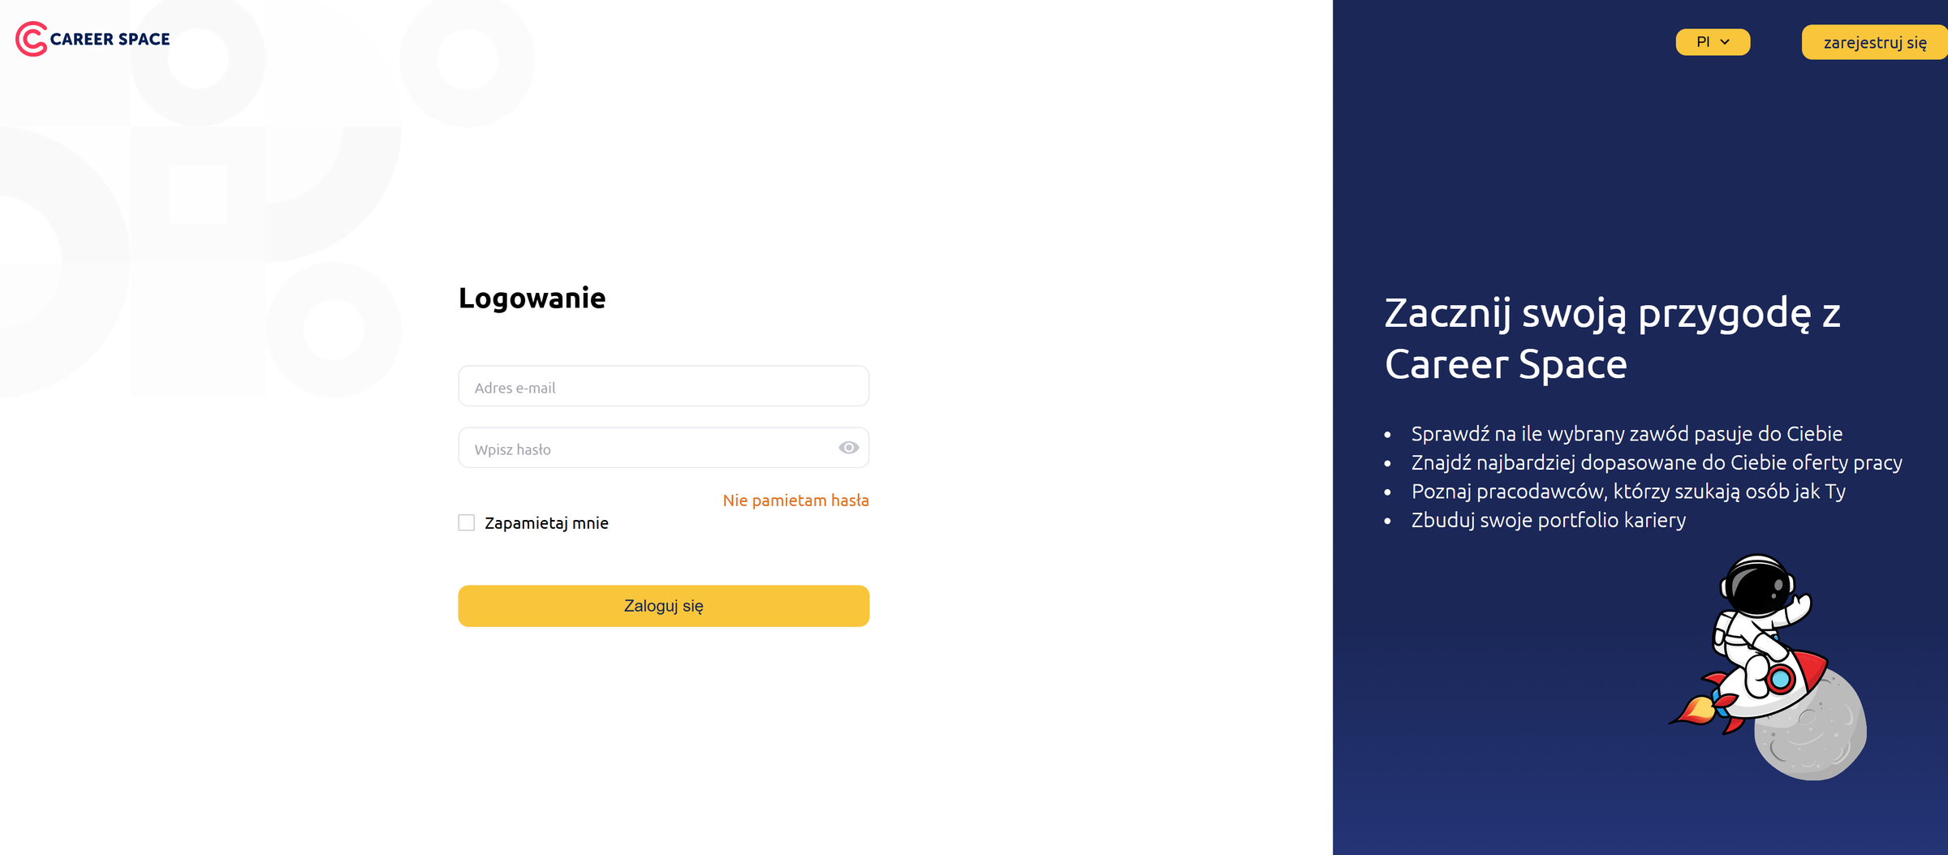Click the yellow Zaloguj się button
Screen dimensions: 1948x855
(x=663, y=606)
